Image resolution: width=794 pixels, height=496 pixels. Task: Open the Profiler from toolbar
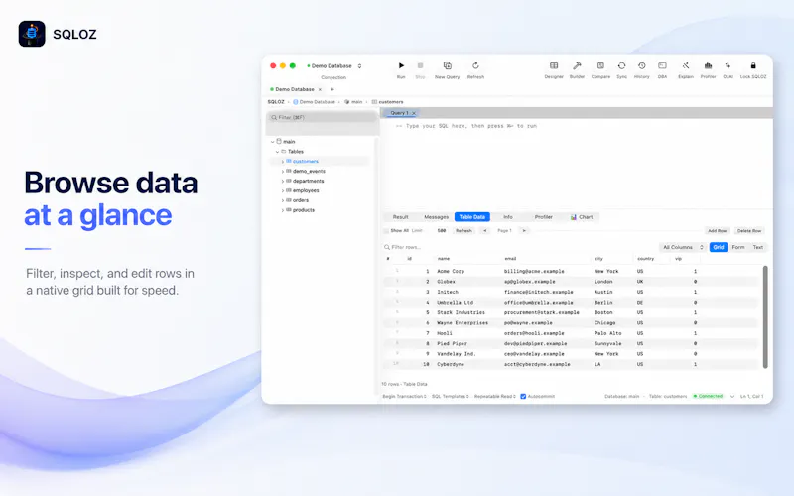(x=708, y=65)
